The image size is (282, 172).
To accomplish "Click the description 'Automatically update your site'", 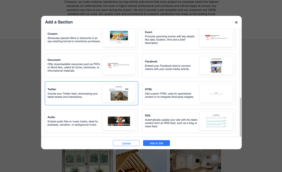I will (171, 123).
